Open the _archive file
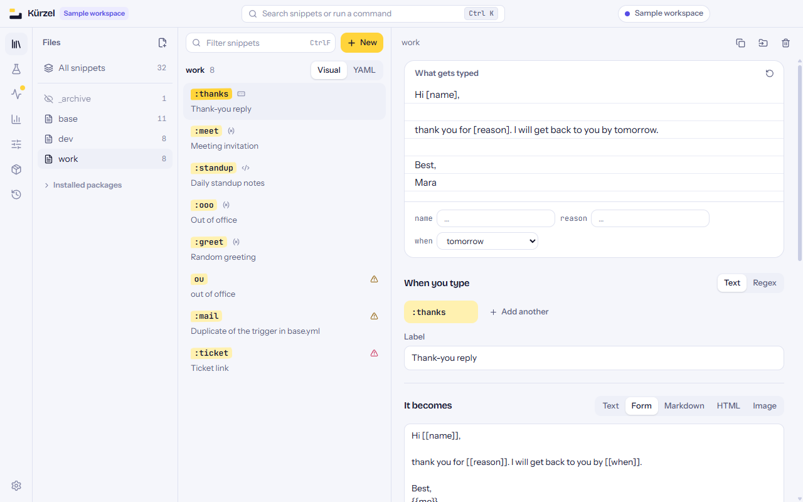 pos(105,99)
